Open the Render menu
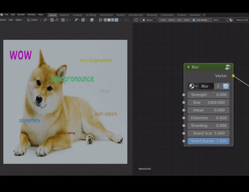Screen dimensions: 249x192 click(21, 15)
